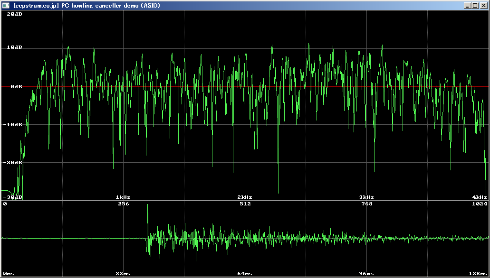Click the '1024' sample index label
This screenshot has height=278, width=490.
480,204
